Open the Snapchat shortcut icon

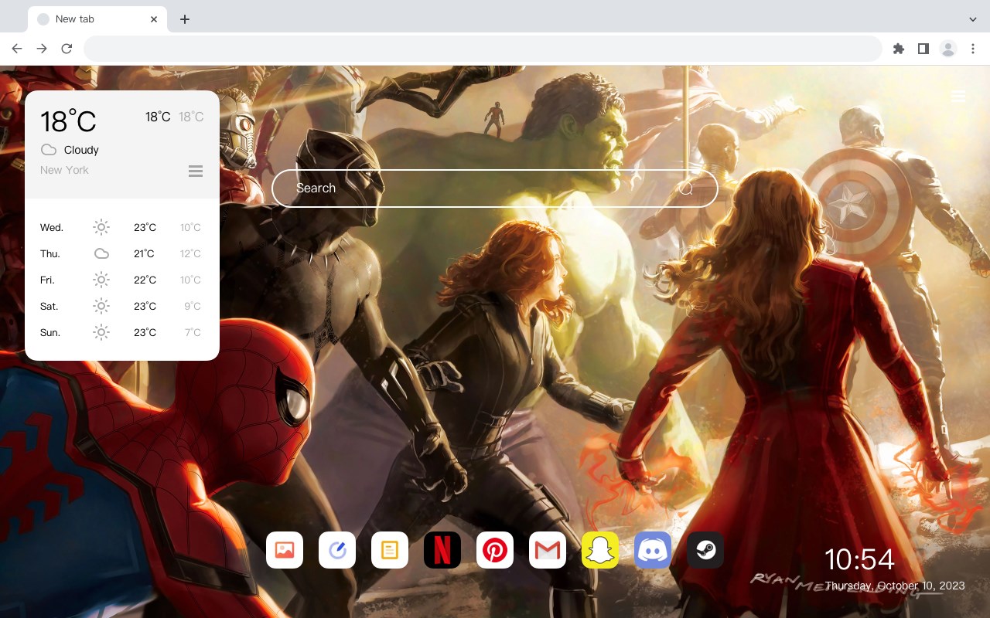(600, 550)
